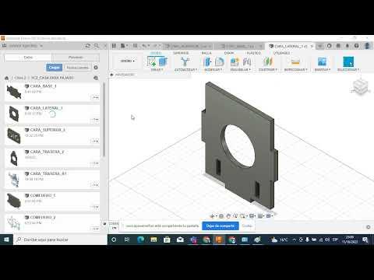Open search in the data panel

click(x=97, y=46)
